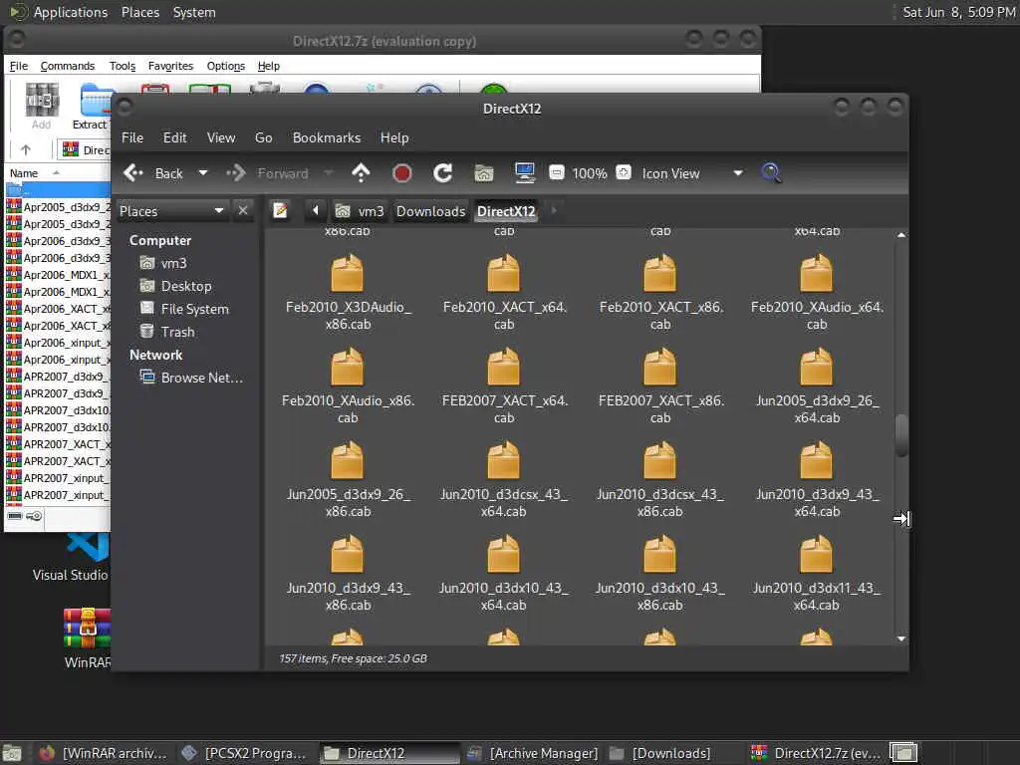Screen dimensions: 1020x765
Task: Toggle the text location entry pencil icon
Action: click(x=280, y=210)
